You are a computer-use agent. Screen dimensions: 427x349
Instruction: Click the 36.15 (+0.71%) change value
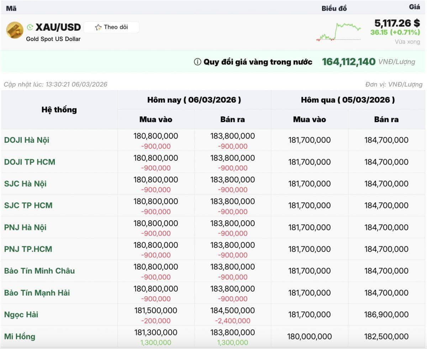tap(395, 32)
